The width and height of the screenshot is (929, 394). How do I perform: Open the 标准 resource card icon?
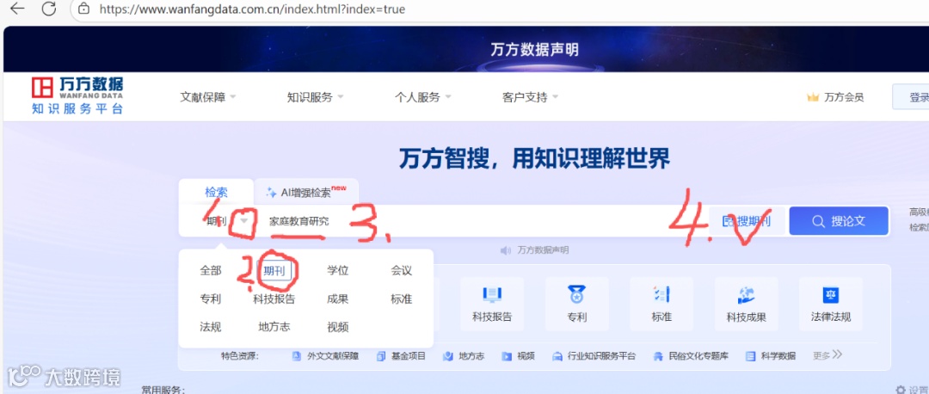(661, 294)
